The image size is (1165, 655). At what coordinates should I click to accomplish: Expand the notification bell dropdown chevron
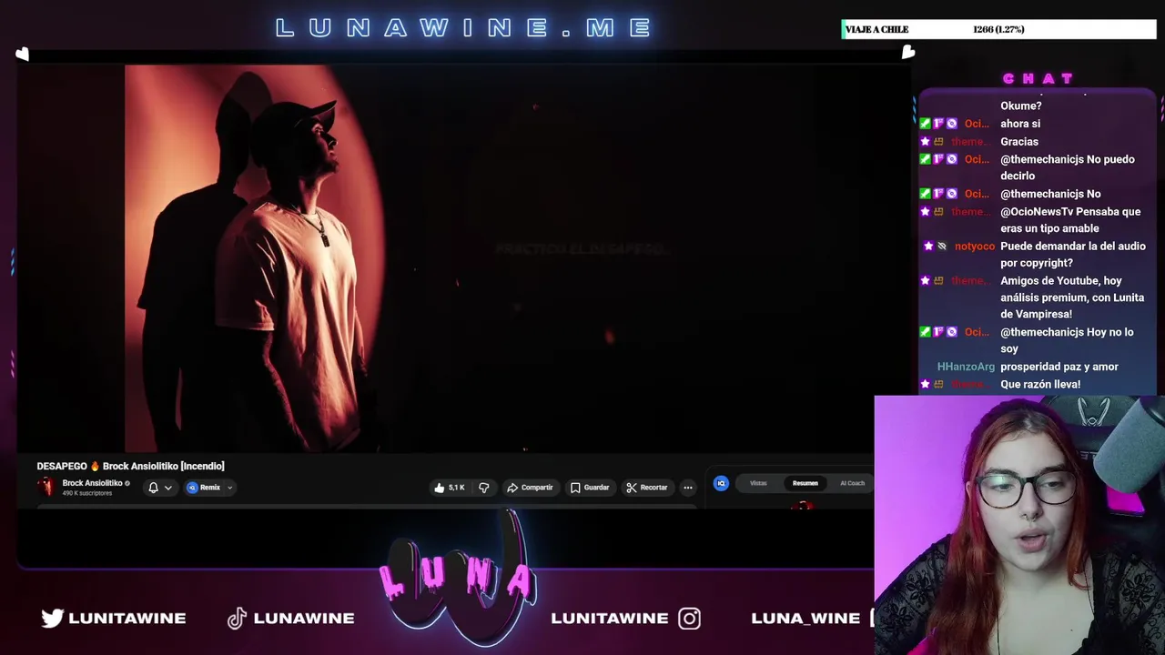point(167,488)
